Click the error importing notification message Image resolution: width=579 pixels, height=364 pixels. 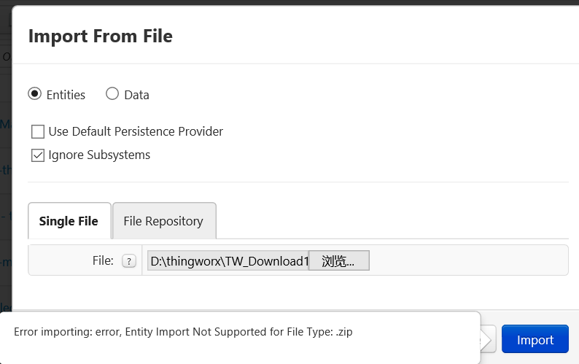pos(183,332)
